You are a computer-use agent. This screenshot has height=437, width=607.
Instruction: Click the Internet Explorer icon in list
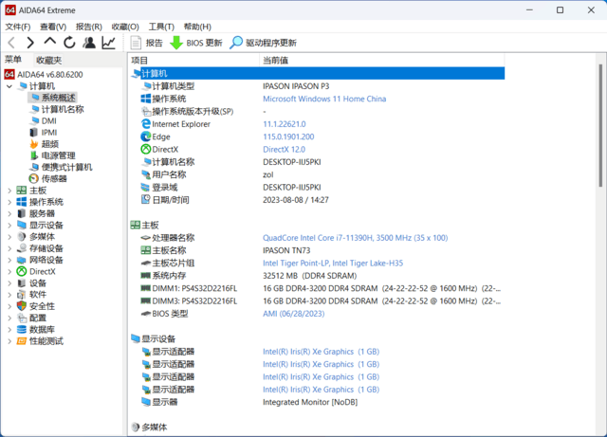[145, 124]
